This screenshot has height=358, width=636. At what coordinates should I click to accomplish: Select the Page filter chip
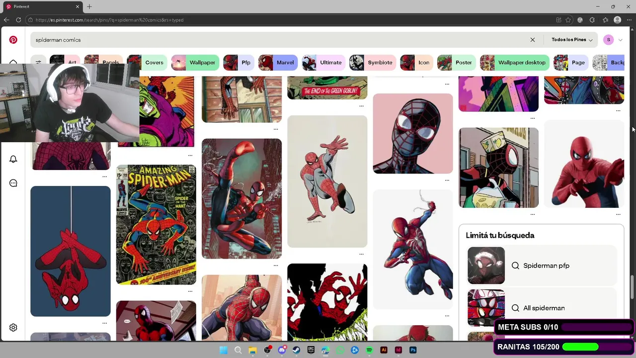(x=570, y=63)
